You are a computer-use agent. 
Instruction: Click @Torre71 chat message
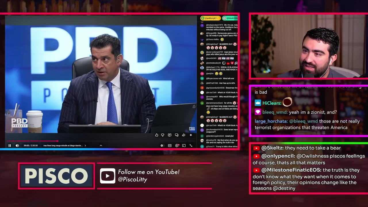pos(222,146)
